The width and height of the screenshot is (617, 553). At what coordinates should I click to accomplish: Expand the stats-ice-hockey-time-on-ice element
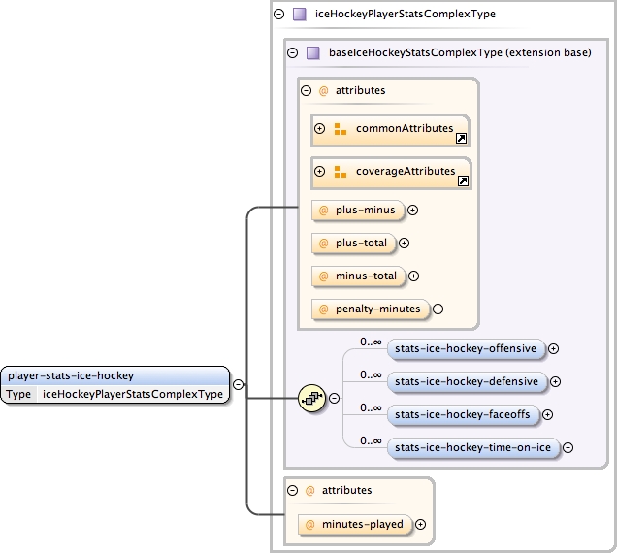tap(568, 447)
